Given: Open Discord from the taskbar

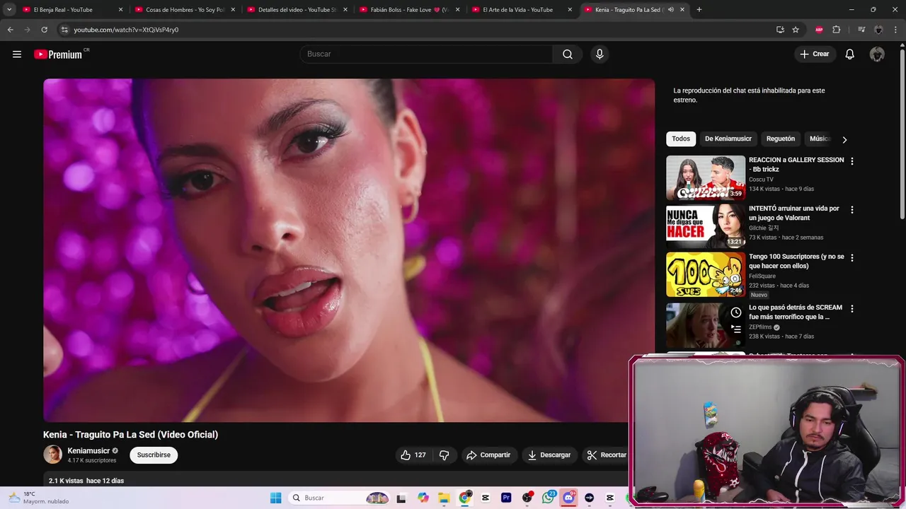Looking at the screenshot, I should point(568,498).
